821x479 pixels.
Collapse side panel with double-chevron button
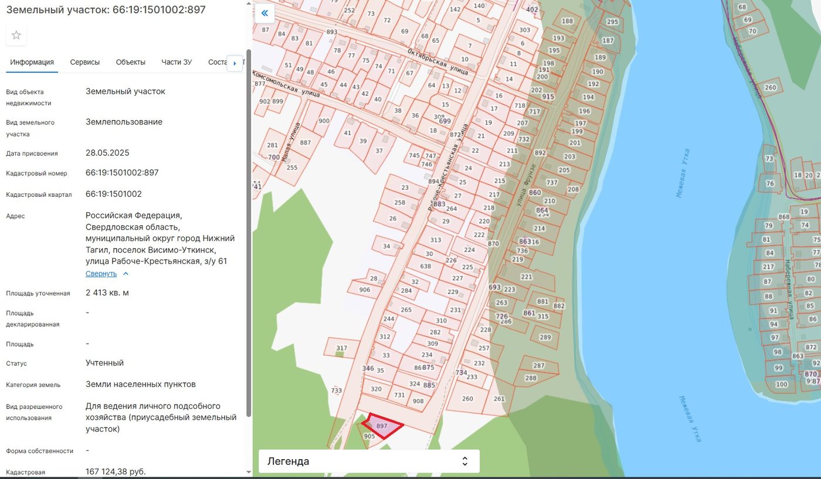(x=264, y=13)
